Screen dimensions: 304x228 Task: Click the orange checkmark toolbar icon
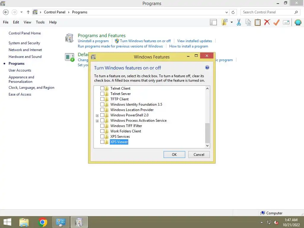click(276, 22)
